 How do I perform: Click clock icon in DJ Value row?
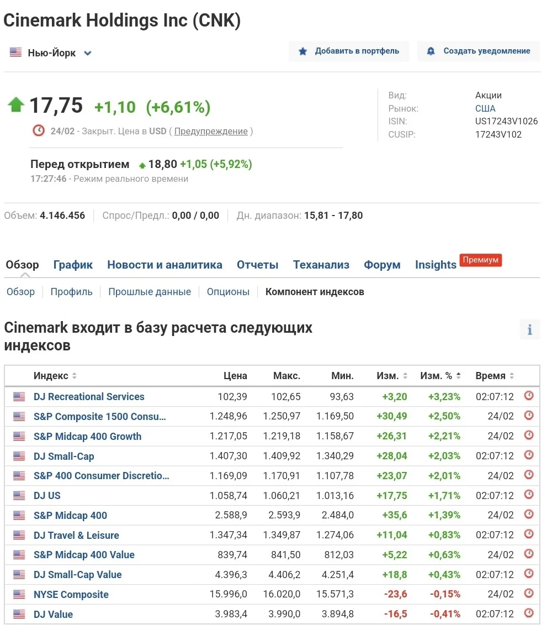tap(529, 613)
